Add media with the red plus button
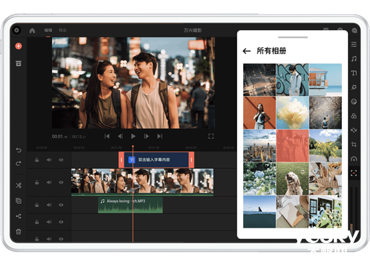 pyautogui.click(x=19, y=46)
